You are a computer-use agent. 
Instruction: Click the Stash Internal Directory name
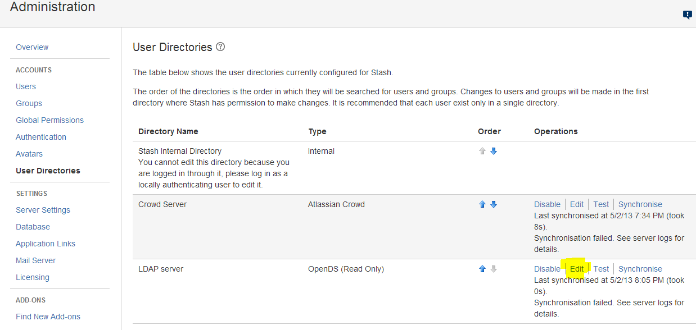[x=180, y=151]
